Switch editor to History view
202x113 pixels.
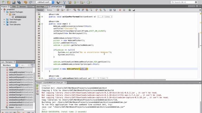click(x=50, y=10)
